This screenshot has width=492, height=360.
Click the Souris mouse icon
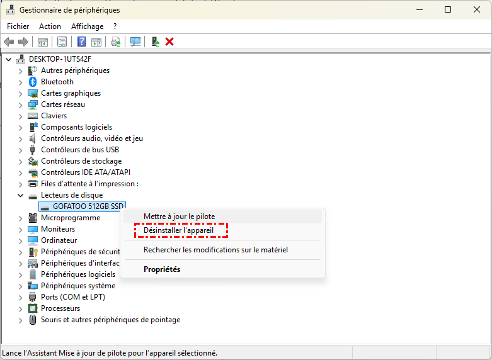pos(33,320)
